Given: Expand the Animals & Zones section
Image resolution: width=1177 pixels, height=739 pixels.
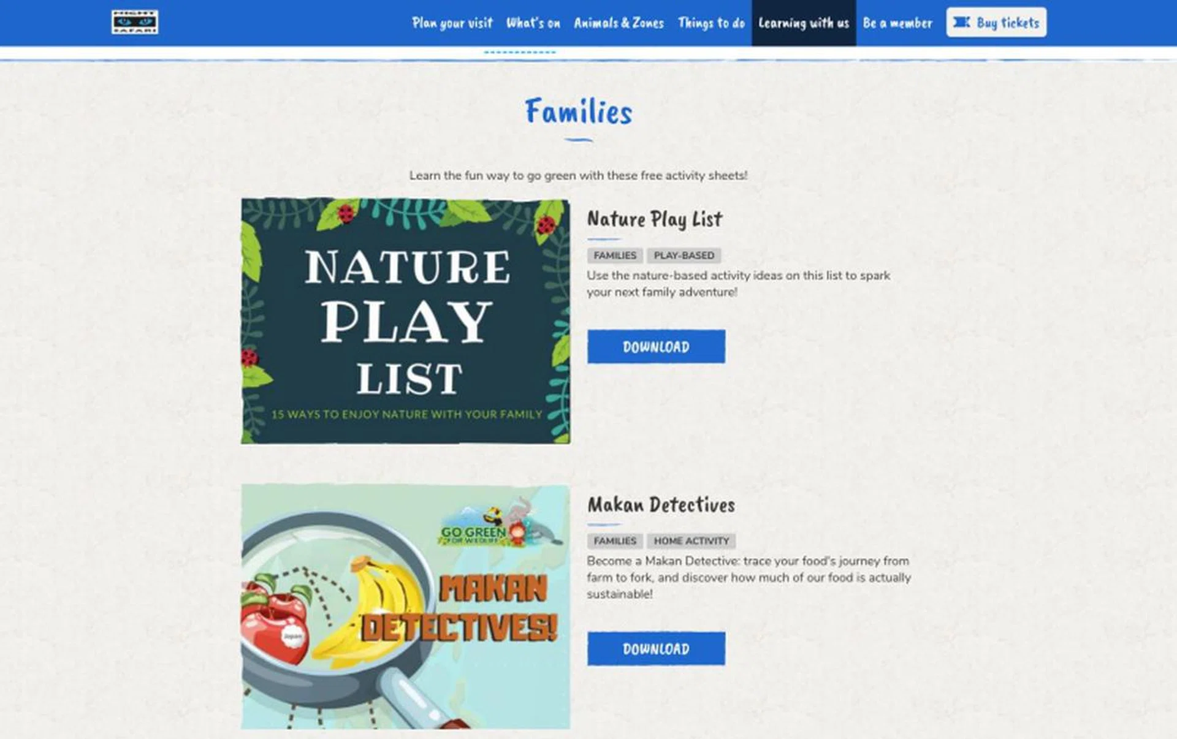Looking at the screenshot, I should click(x=619, y=23).
